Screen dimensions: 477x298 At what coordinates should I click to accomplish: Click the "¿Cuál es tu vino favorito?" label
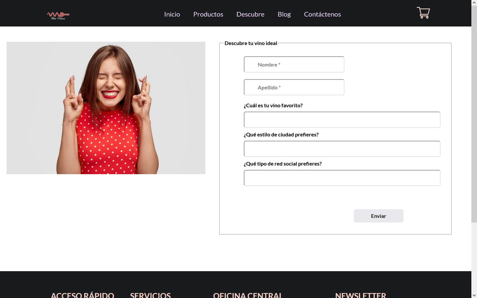click(x=273, y=105)
